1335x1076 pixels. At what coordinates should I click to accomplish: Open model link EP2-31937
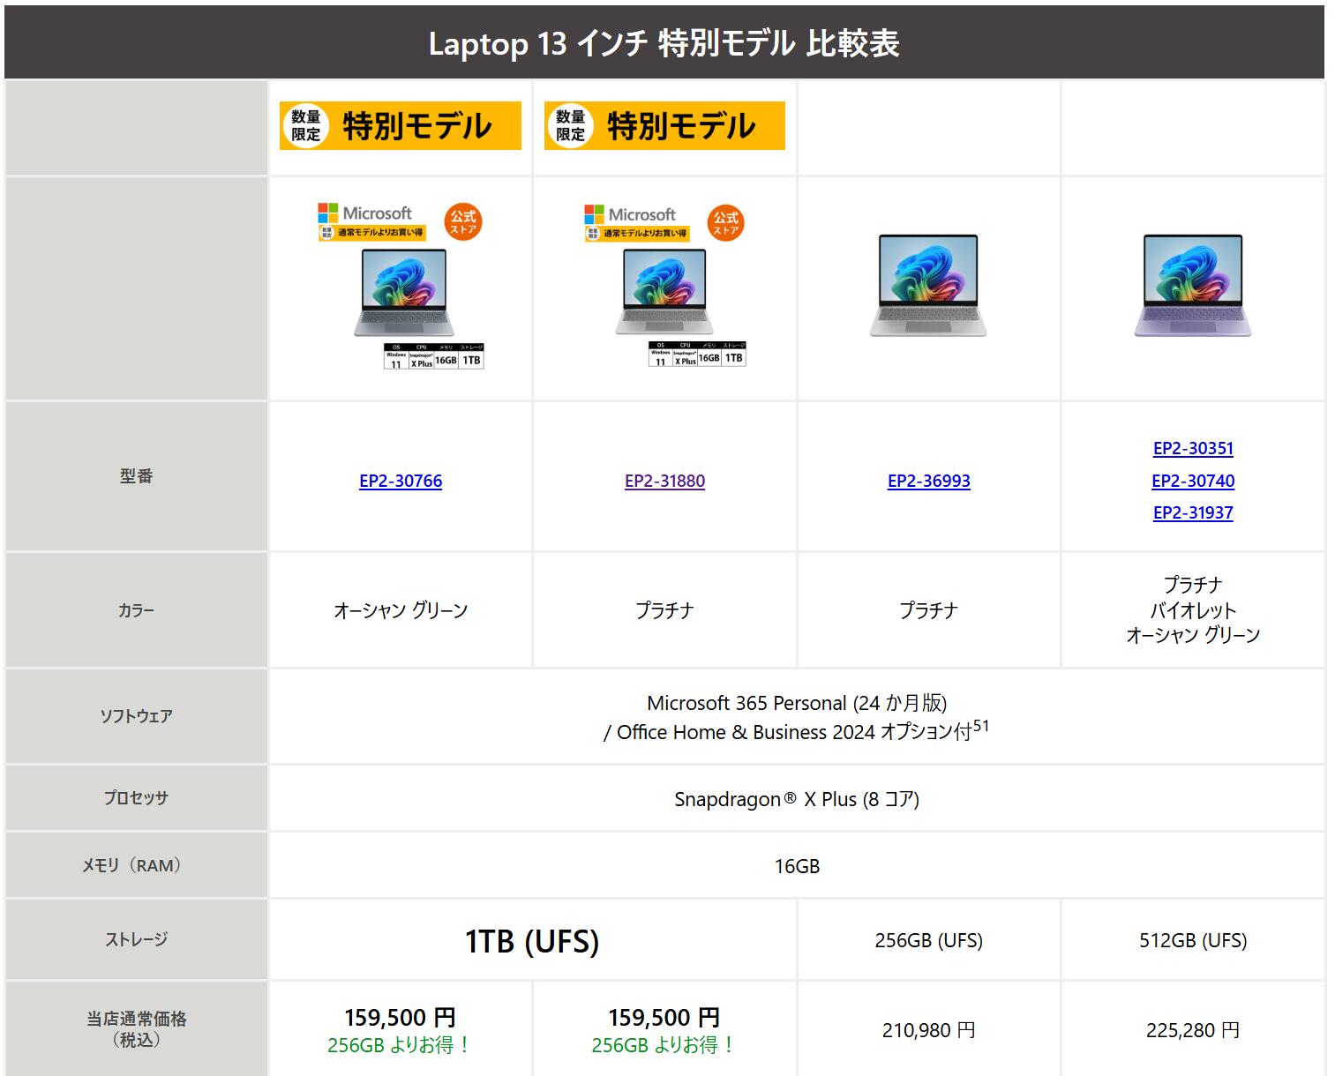tap(1193, 512)
